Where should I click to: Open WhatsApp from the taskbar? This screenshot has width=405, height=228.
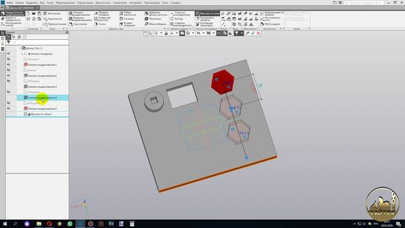(x=70, y=224)
